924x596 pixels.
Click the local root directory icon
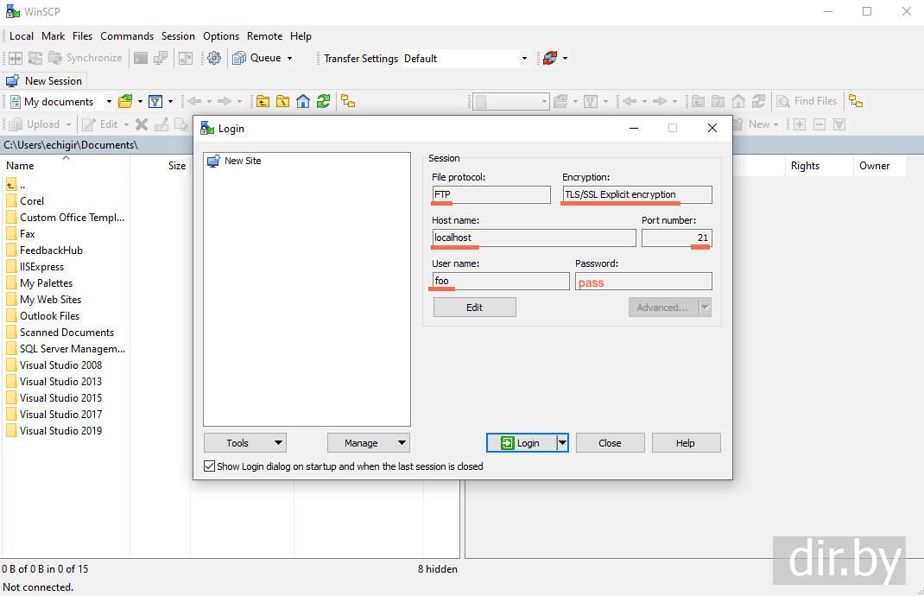(x=282, y=101)
